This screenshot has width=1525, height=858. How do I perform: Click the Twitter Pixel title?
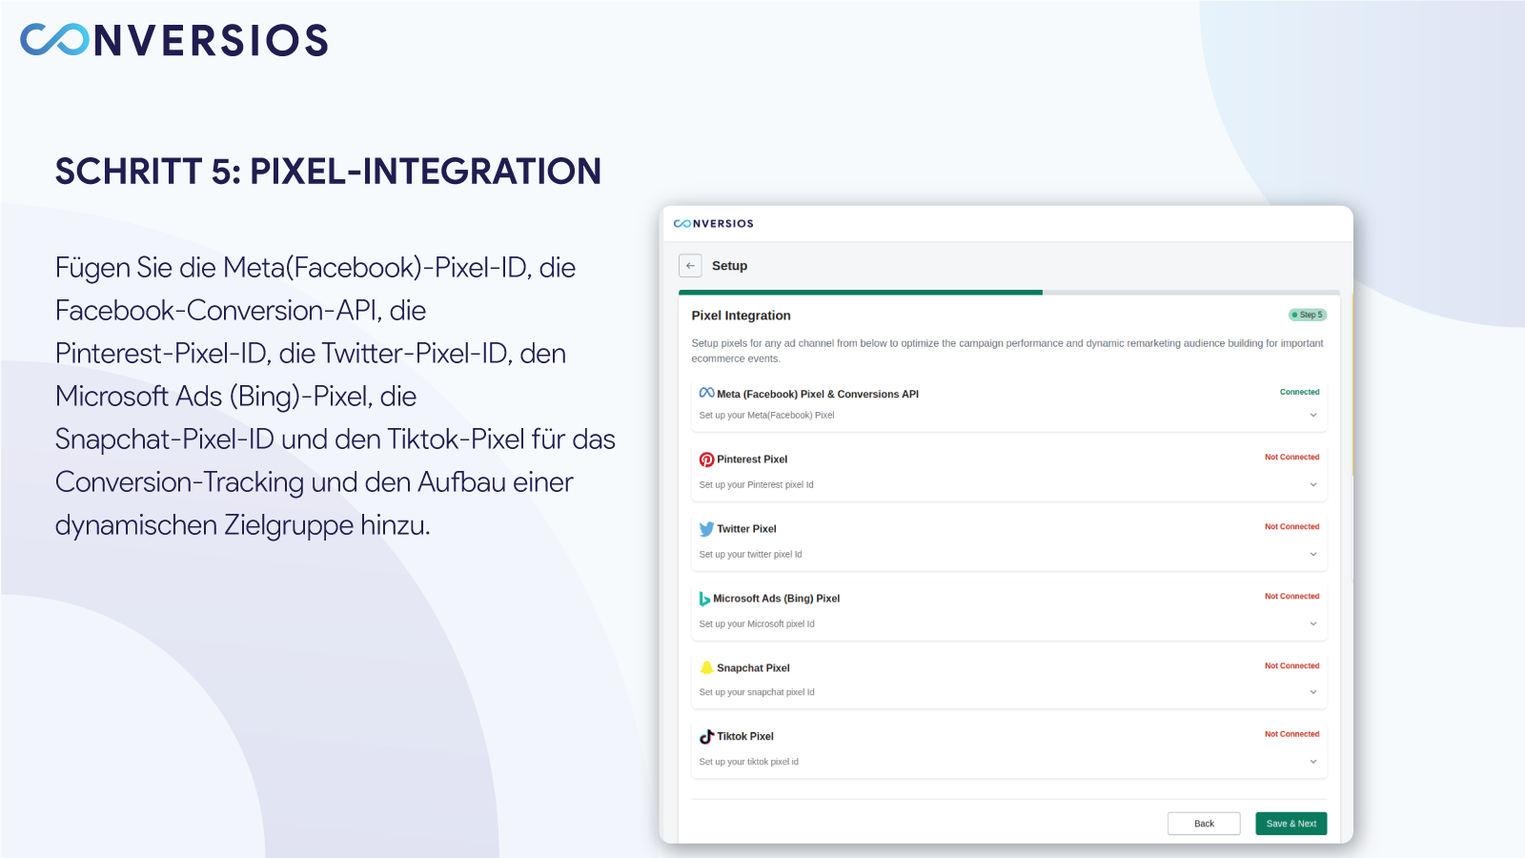[746, 529]
